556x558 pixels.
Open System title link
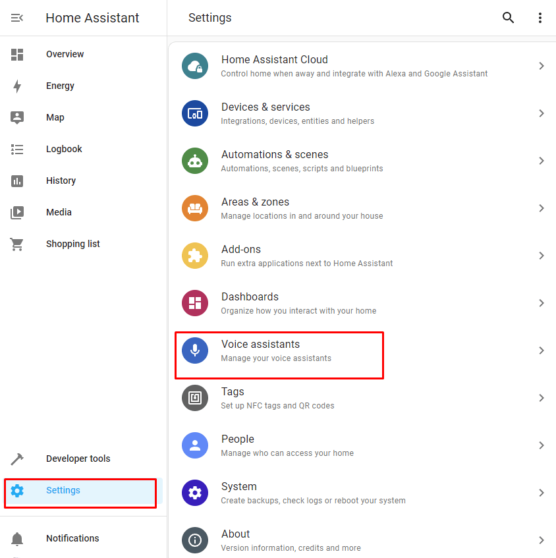(239, 486)
